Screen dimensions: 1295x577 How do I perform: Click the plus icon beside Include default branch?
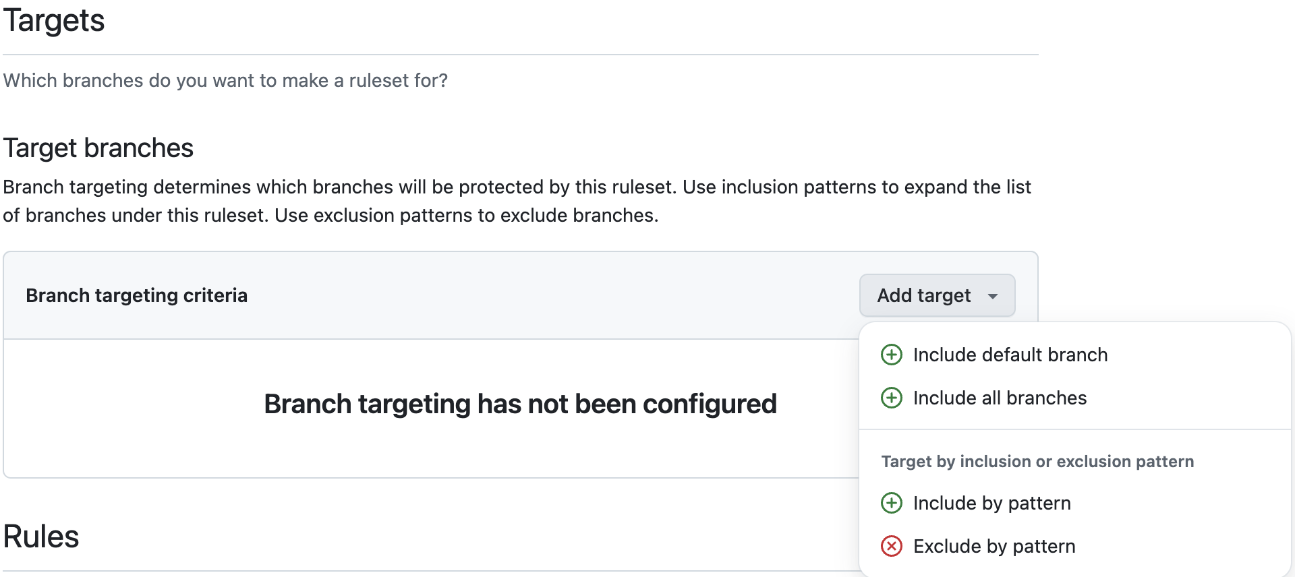coord(891,355)
